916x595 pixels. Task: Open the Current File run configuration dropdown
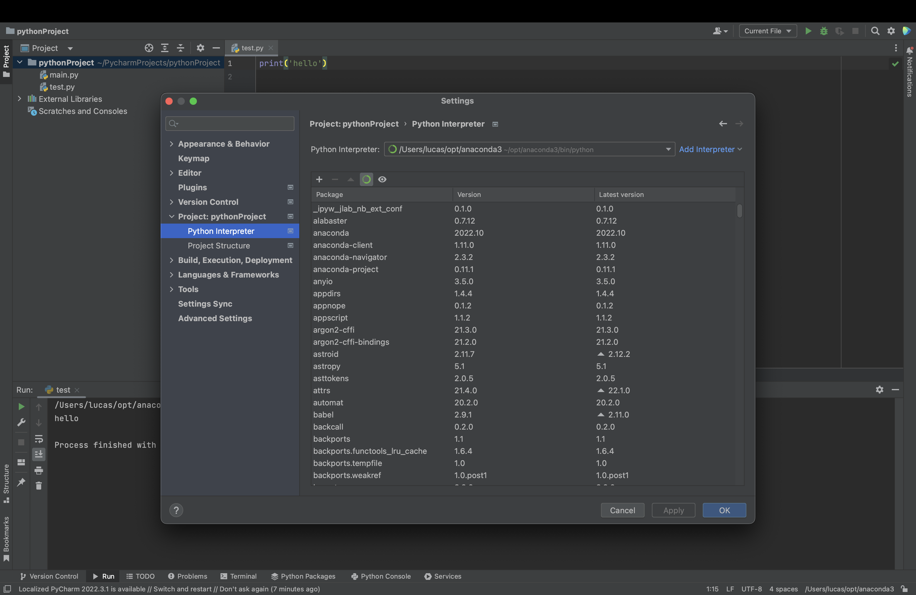[x=768, y=31]
